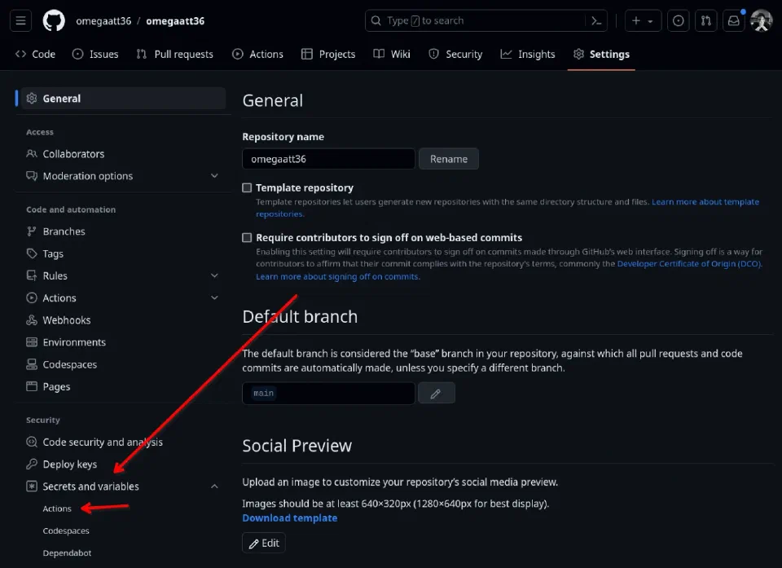Open the Security tab
The height and width of the screenshot is (568, 782).
point(455,54)
